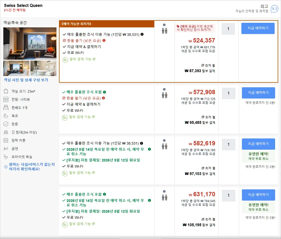Open 할부 결제 가능 link in ₩582,619 row
Viewport: 281px width, 239px height.
pos(82,172)
